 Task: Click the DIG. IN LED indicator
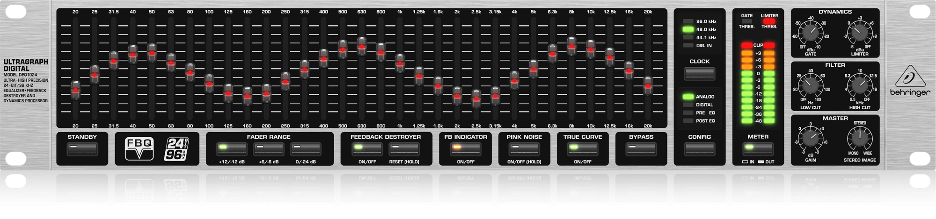pyautogui.click(x=687, y=45)
